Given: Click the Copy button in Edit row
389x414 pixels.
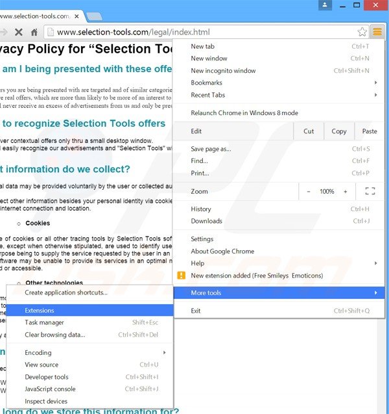Looking at the screenshot, I should (338, 131).
